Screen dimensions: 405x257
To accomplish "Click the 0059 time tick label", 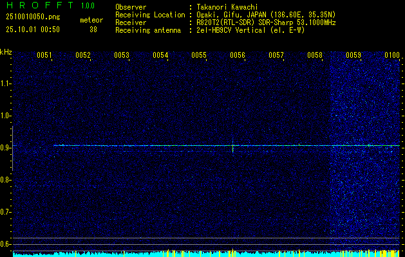I will point(353,55).
